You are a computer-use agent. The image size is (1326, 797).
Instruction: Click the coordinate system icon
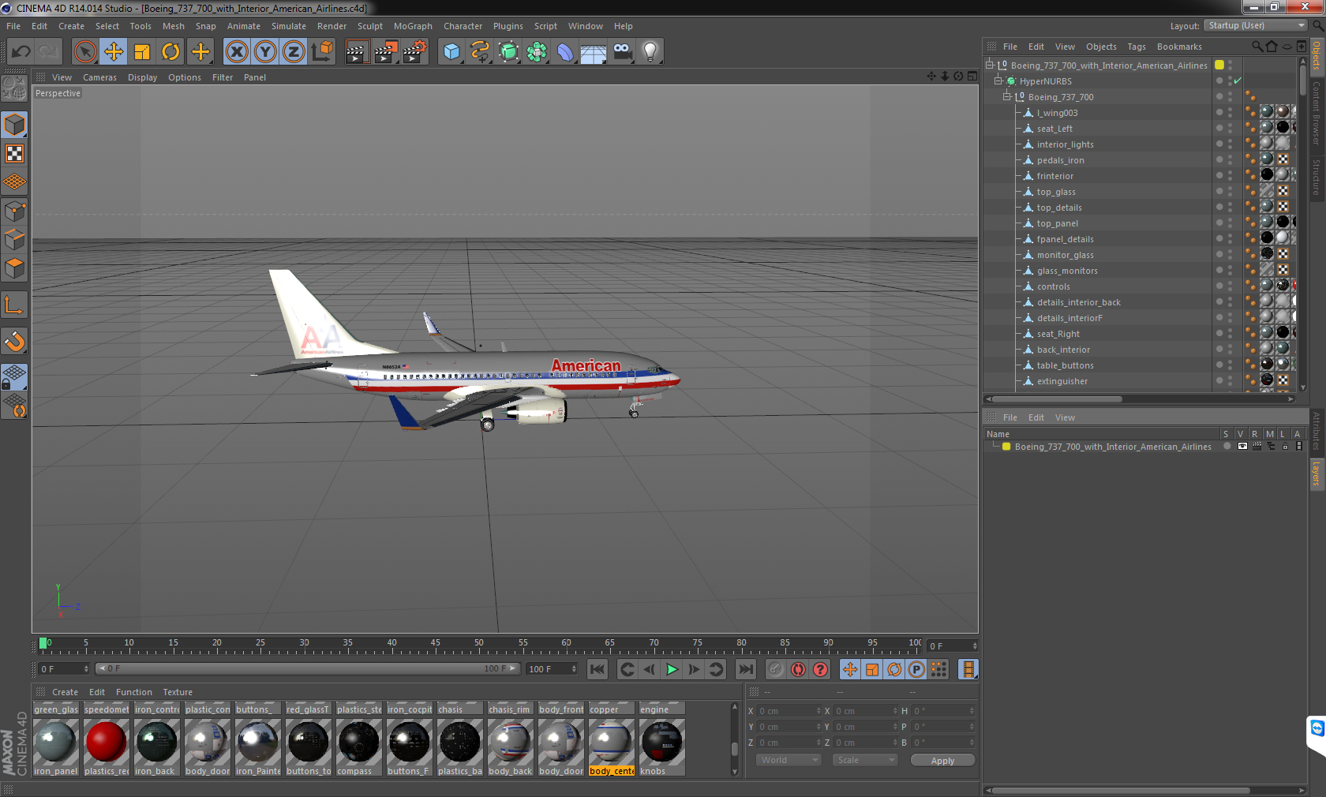pos(322,52)
